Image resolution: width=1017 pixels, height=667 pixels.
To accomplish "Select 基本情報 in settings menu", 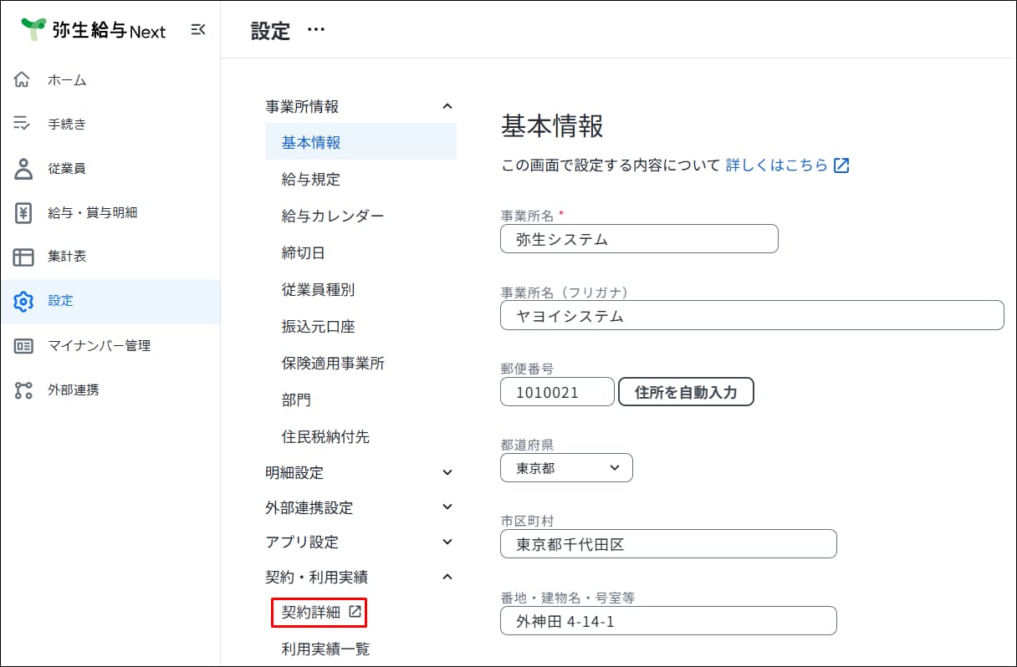I will pos(360,142).
